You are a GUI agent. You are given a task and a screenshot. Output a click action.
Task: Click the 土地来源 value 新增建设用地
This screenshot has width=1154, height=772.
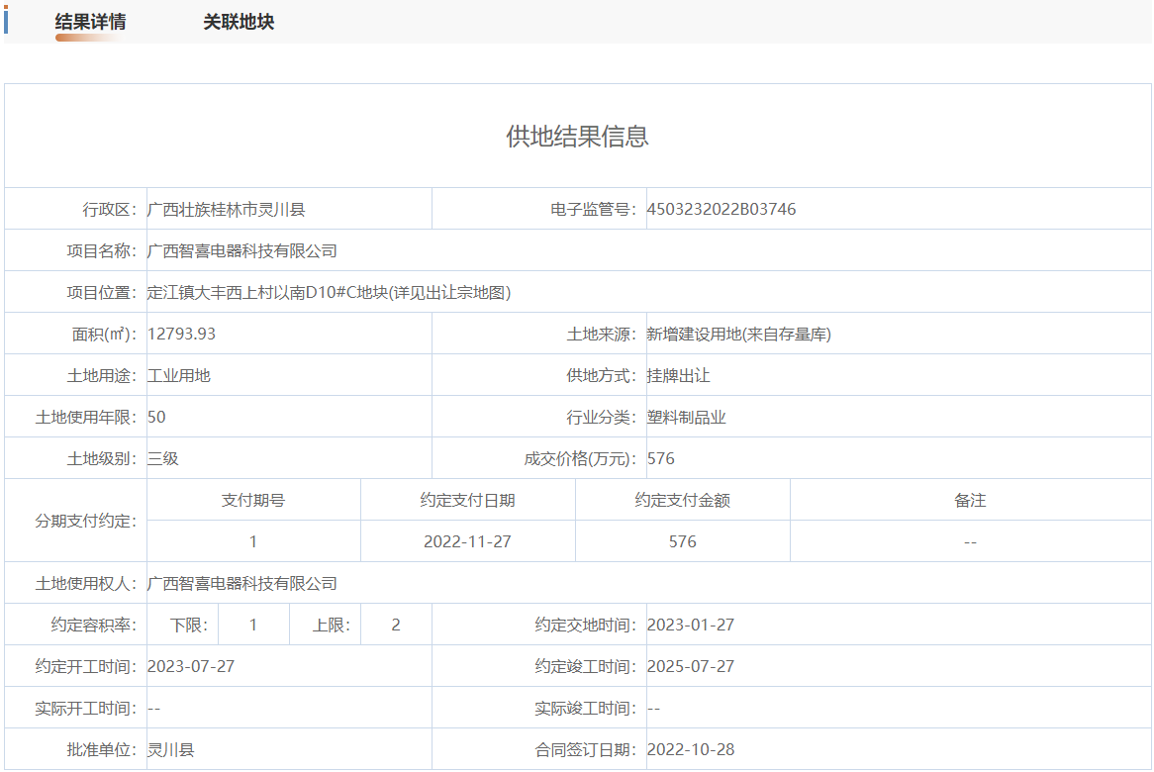(x=738, y=335)
